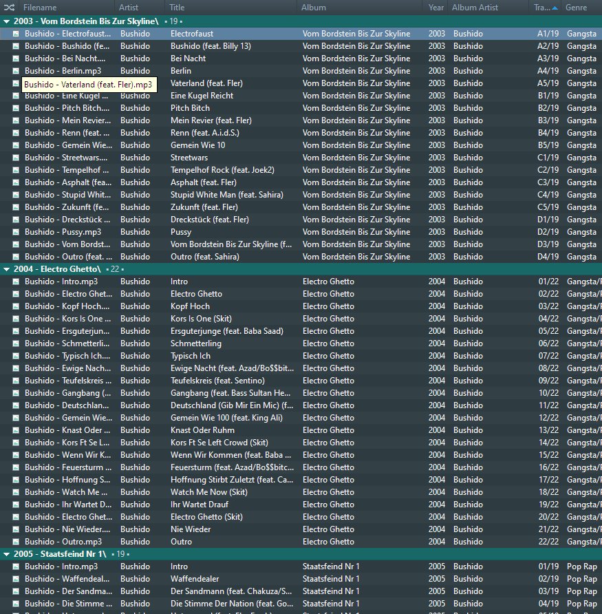Select the track titled Schmetterling

click(196, 343)
